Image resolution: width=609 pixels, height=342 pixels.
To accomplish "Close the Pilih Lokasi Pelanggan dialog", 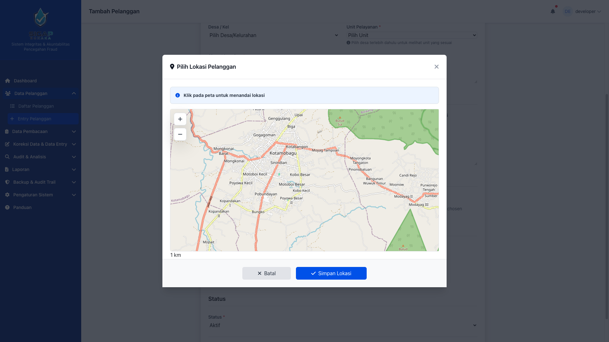I will pyautogui.click(x=436, y=67).
